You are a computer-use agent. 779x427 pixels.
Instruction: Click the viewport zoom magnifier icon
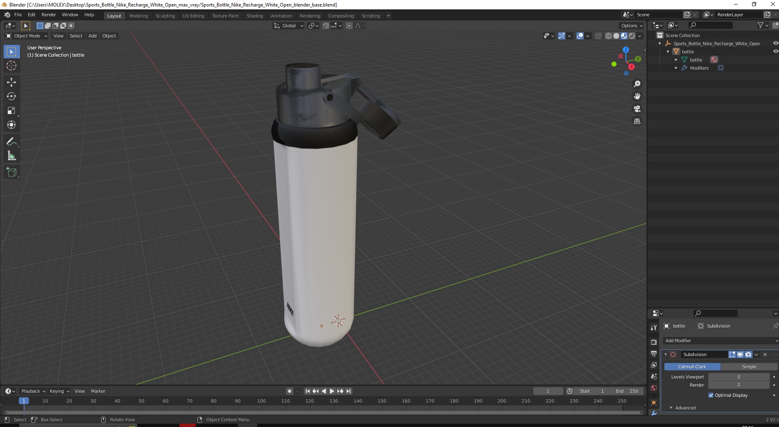tap(637, 84)
